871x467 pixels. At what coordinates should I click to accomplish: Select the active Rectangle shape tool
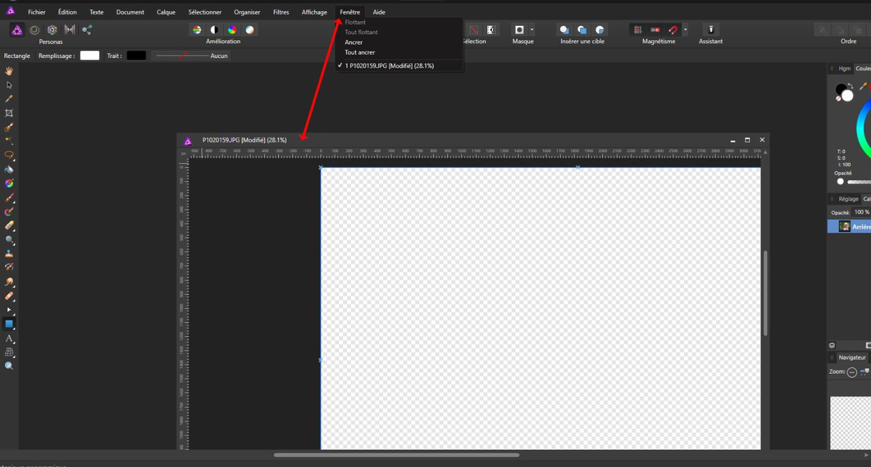pos(10,324)
